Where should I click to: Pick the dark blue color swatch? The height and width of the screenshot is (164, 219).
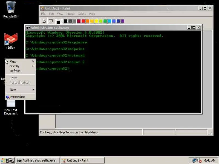tap(118, 21)
